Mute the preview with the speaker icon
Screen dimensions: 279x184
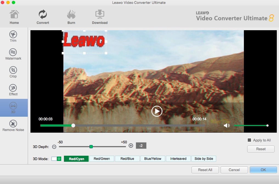(x=227, y=126)
